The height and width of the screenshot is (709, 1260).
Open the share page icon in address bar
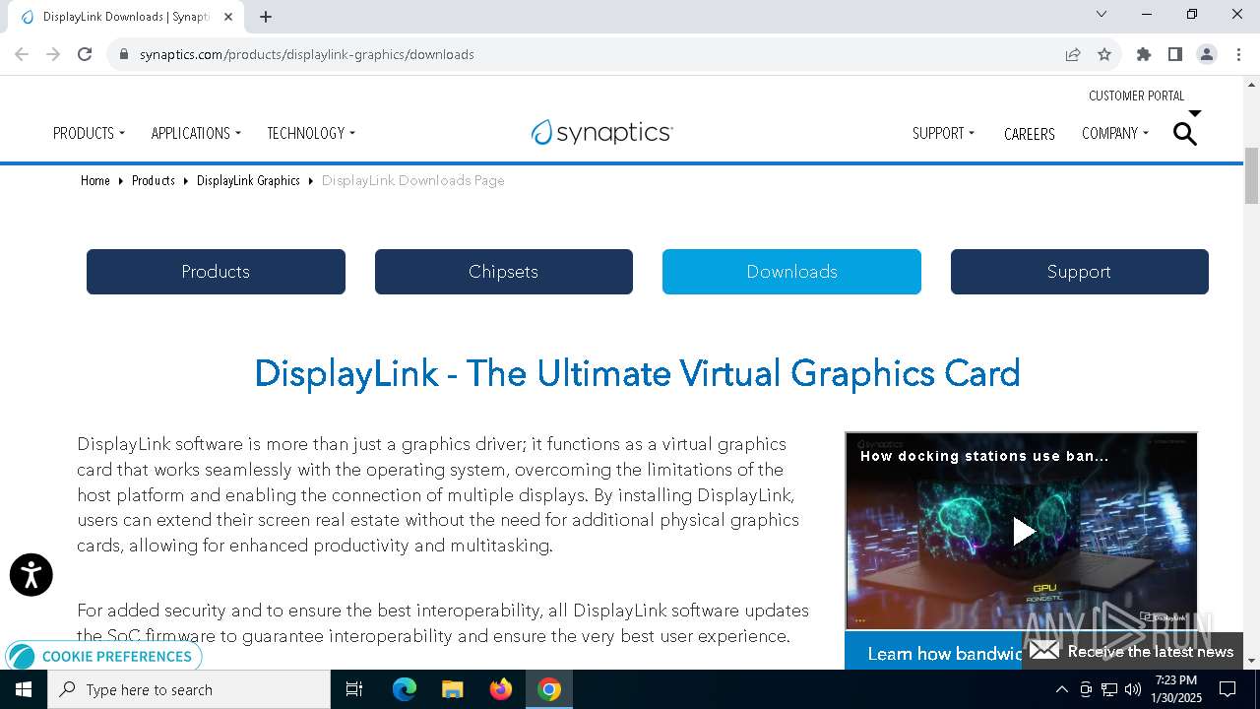[1073, 54]
